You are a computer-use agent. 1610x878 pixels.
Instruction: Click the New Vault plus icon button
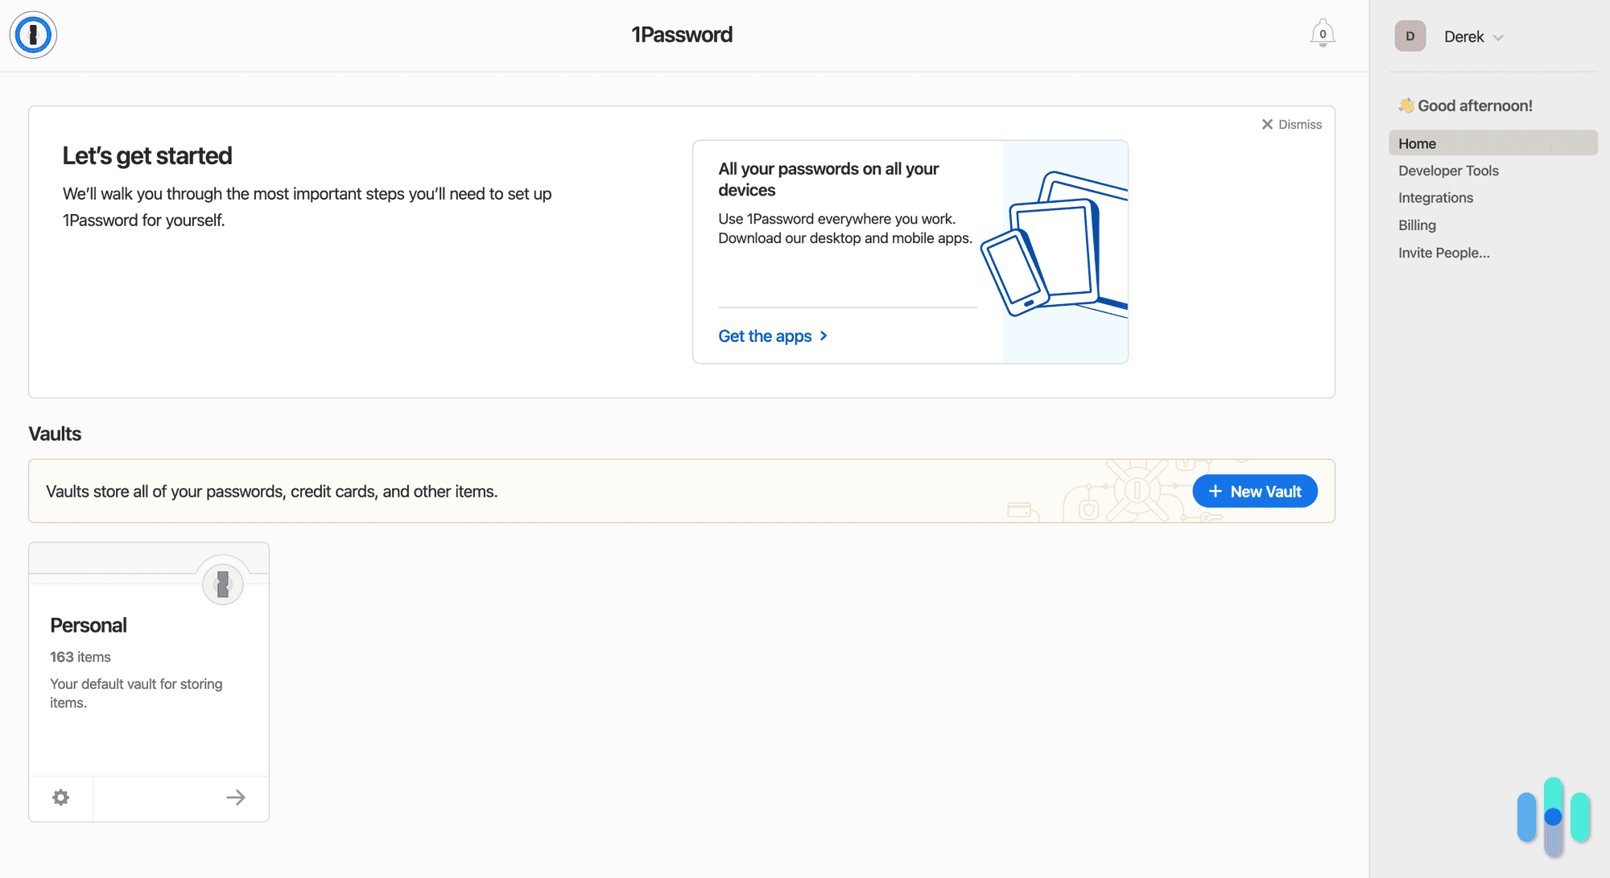point(1213,491)
